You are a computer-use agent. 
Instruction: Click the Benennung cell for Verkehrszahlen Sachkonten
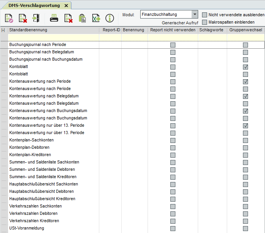click(x=135, y=206)
